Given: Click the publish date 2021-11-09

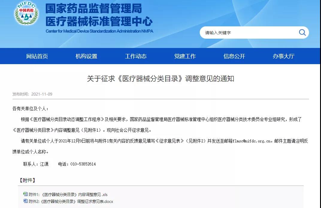Looking at the screenshot, I should tap(42, 94).
